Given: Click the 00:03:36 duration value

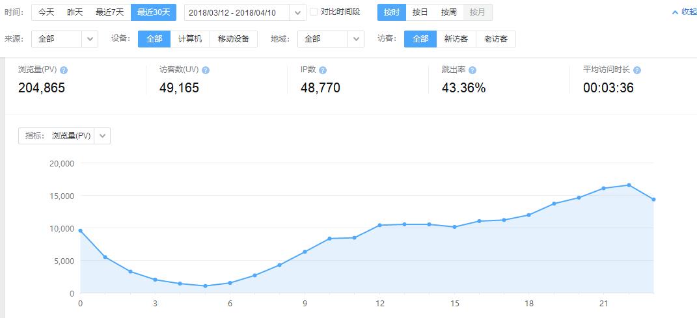Looking at the screenshot, I should coord(608,88).
